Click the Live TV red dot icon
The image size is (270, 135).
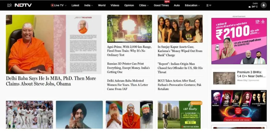(52, 5)
